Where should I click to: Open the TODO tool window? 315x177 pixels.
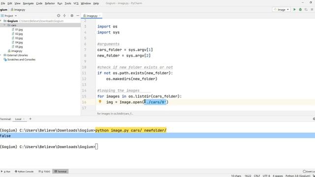[44, 172]
